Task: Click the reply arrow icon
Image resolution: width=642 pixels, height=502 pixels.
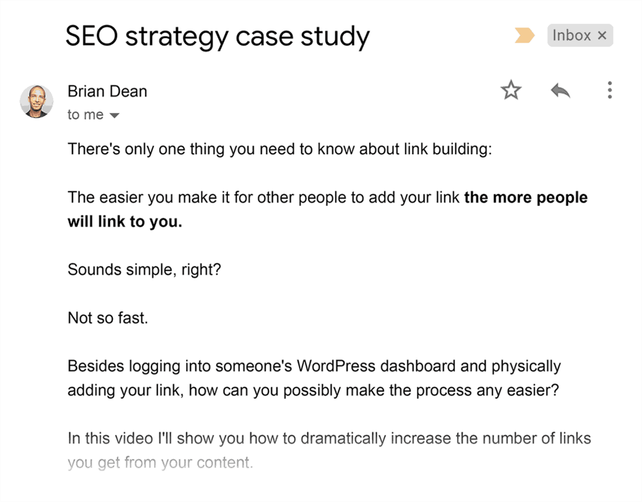Action: pos(560,90)
